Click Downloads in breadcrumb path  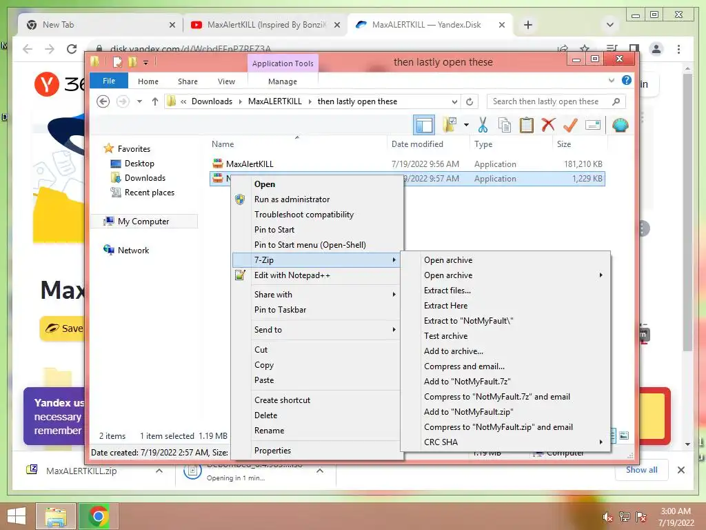pos(212,101)
